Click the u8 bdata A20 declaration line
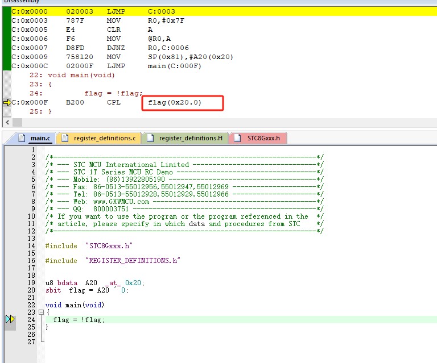The height and width of the screenshot is (363, 437). click(95, 283)
